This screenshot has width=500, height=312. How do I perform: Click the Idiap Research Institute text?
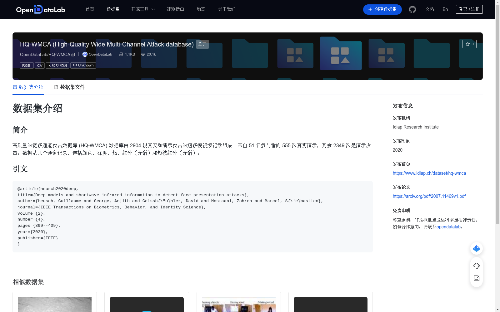[x=416, y=127]
